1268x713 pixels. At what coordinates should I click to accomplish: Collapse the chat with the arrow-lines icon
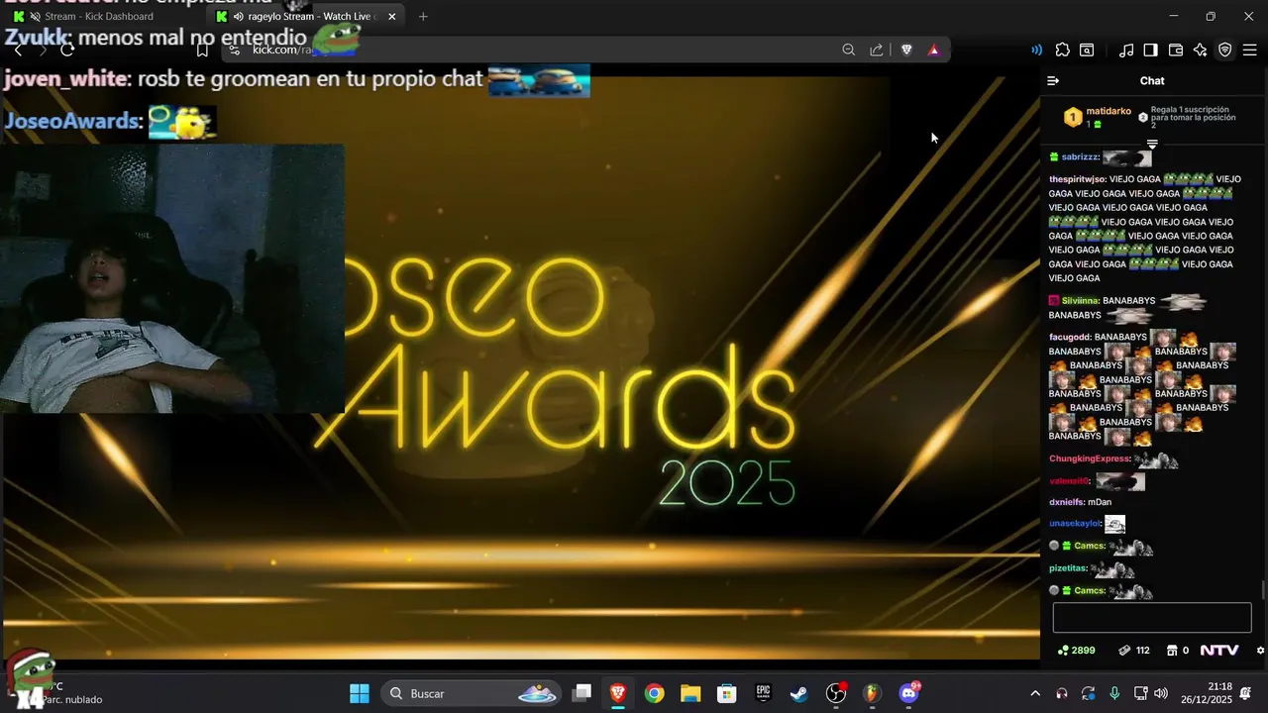coord(1053,81)
